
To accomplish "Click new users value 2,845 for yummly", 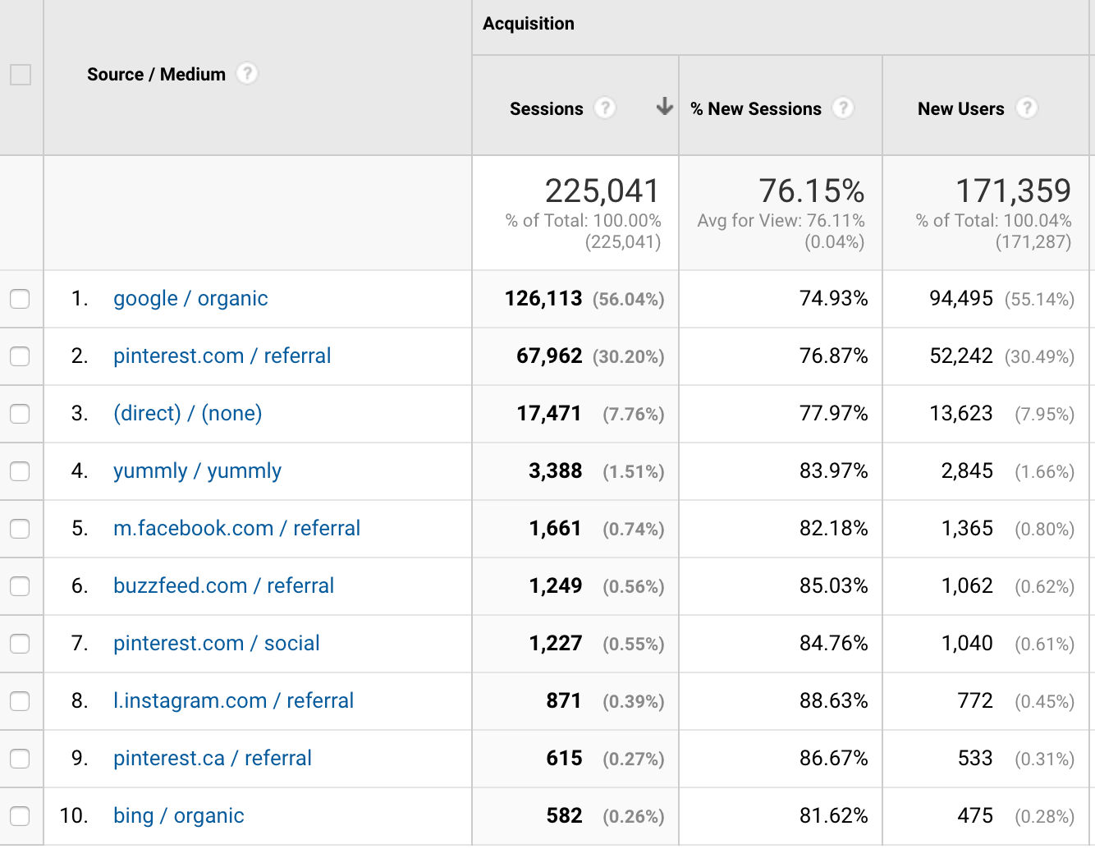I will point(967,471).
